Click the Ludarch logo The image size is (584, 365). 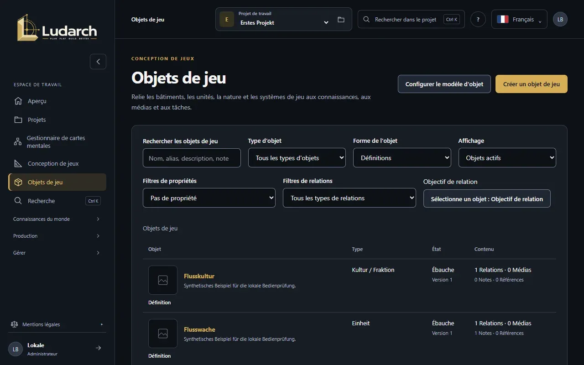pos(57,28)
